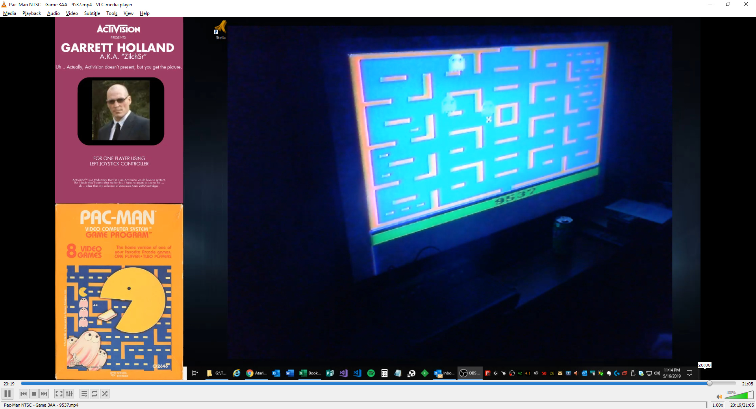The height and width of the screenshot is (409, 756).
Task: Toggle loop repeat mode
Action: (x=94, y=394)
